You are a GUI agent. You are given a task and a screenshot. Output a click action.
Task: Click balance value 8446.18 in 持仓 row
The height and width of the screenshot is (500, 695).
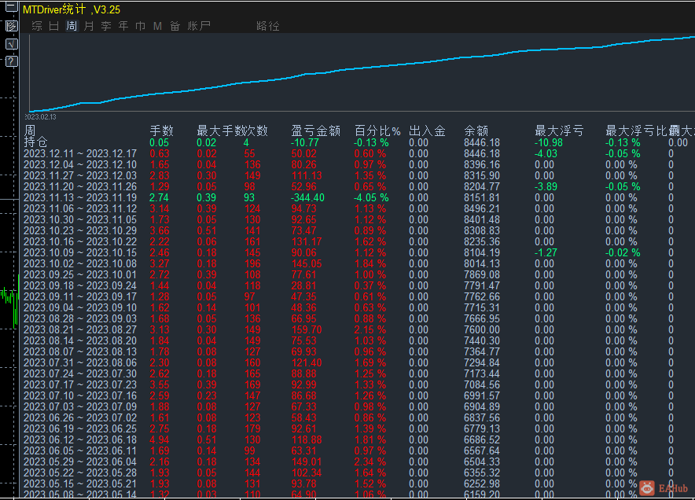482,143
